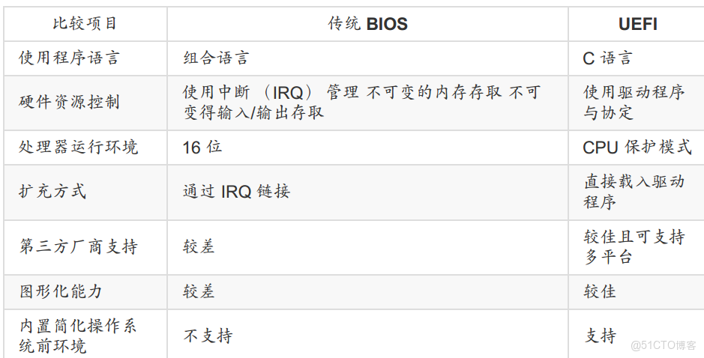The width and height of the screenshot is (704, 358).
Task: Click the @51CTO博客 watermark
Action: coord(664,345)
